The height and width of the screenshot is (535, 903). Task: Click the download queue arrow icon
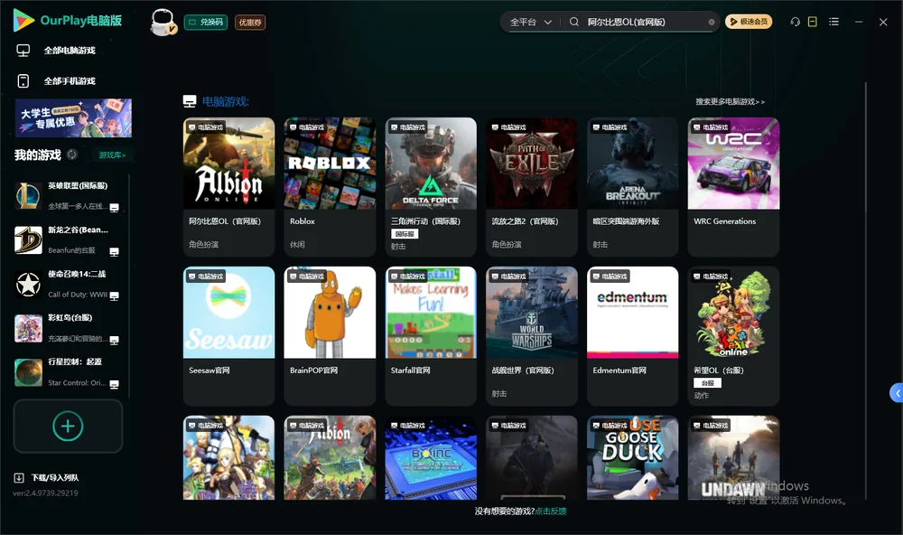click(19, 477)
